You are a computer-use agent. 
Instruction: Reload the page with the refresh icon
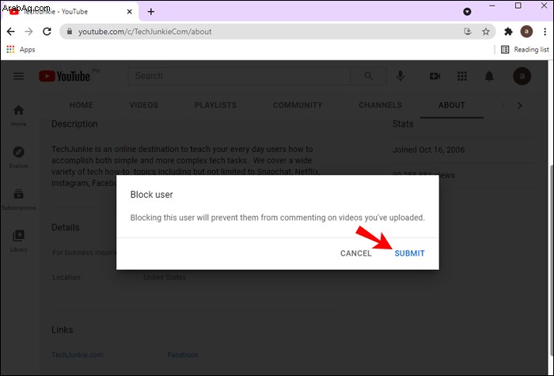click(47, 32)
